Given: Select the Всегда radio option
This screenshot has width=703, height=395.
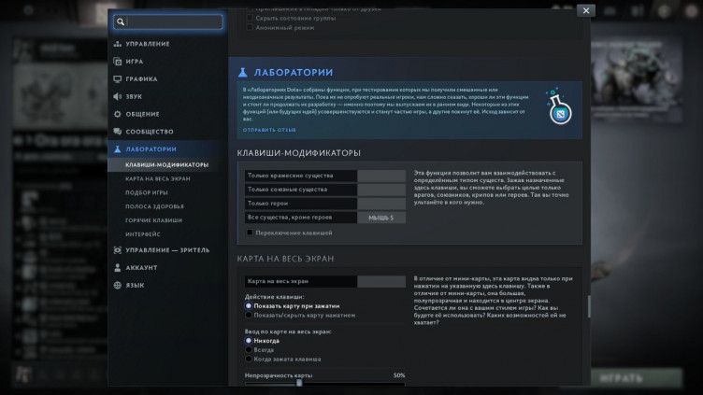Looking at the screenshot, I should [249, 349].
